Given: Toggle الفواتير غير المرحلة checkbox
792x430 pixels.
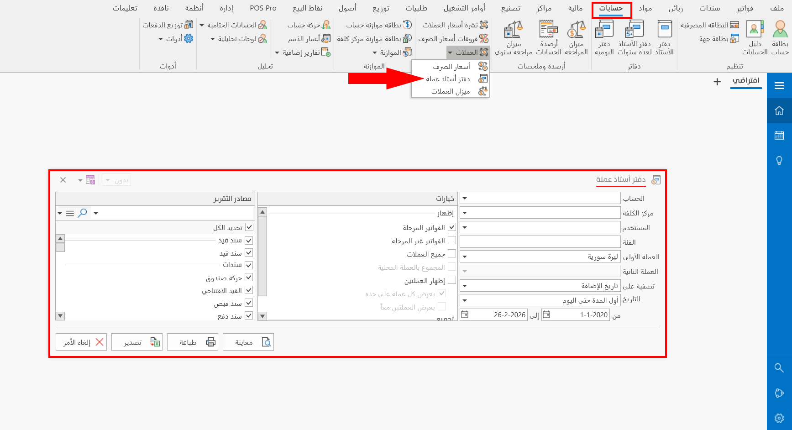Looking at the screenshot, I should point(452,240).
